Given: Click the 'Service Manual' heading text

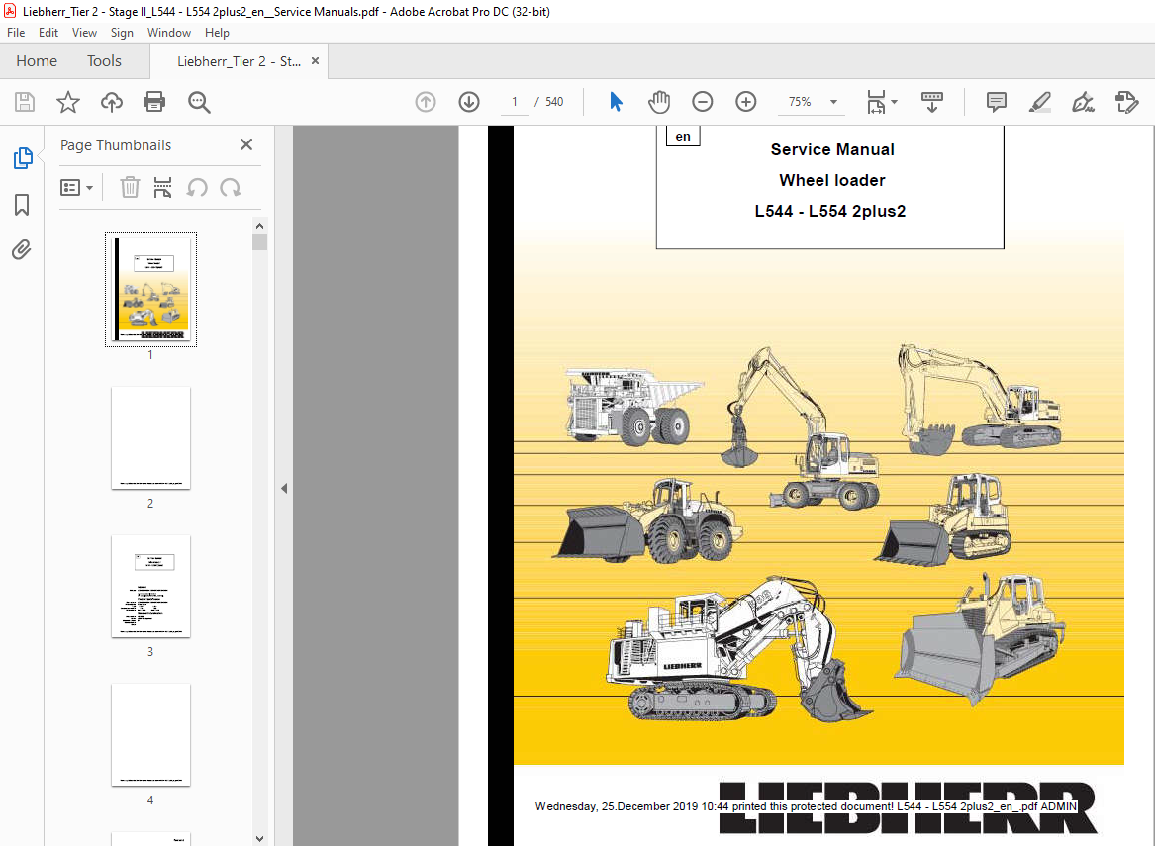Looking at the screenshot, I should [x=832, y=149].
